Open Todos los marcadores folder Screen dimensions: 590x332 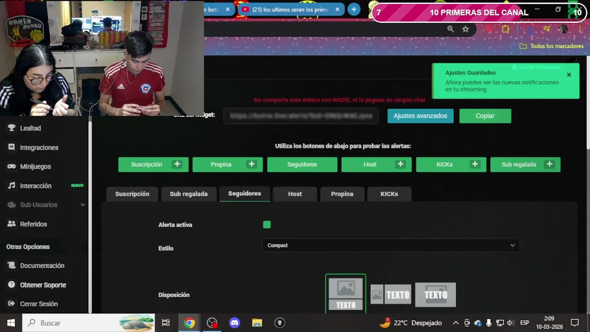[551, 46]
